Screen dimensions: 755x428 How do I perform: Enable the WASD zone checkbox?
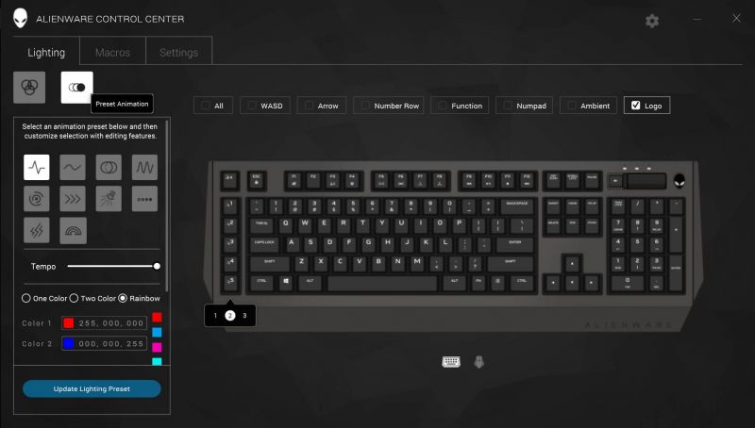tap(252, 106)
